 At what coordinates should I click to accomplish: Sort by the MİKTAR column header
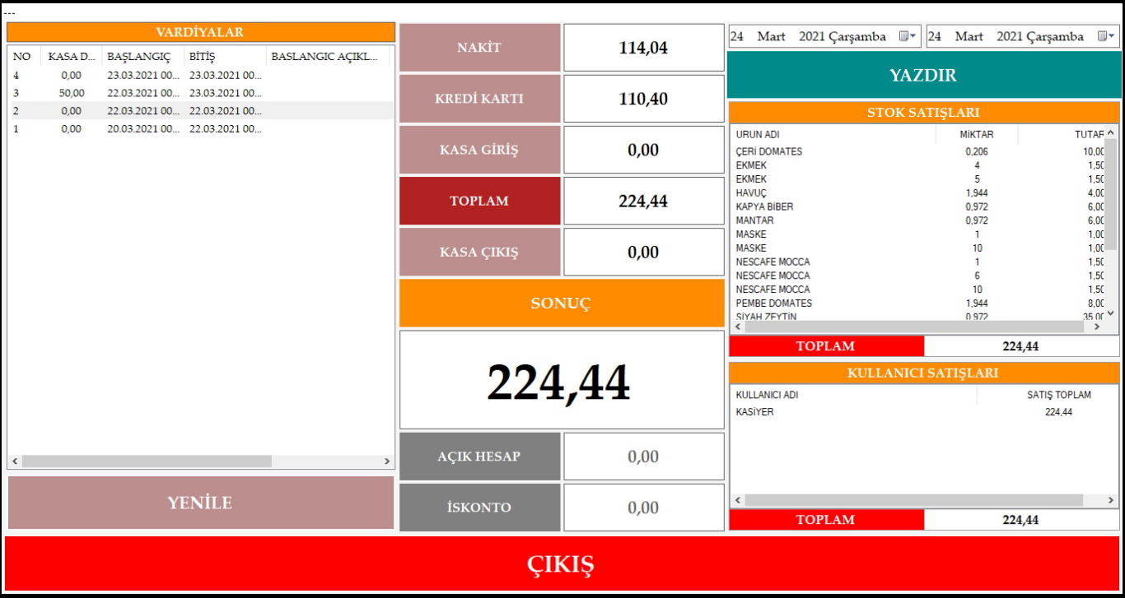pyautogui.click(x=977, y=134)
